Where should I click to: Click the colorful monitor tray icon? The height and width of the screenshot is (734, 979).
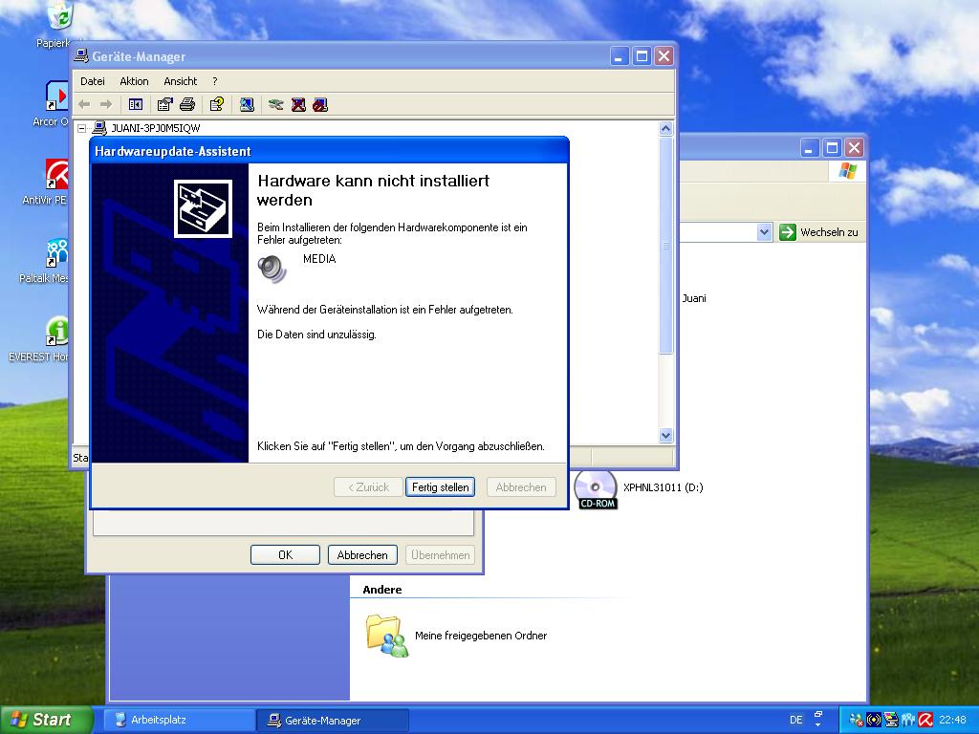tap(891, 720)
